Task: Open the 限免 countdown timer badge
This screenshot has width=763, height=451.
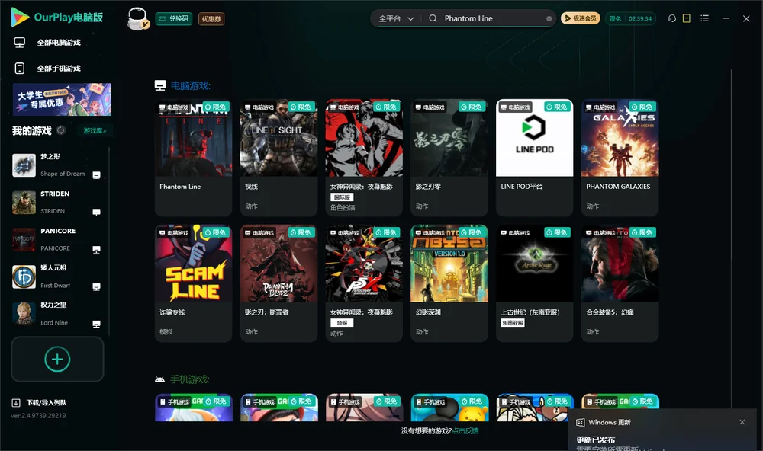Action: 630,18
